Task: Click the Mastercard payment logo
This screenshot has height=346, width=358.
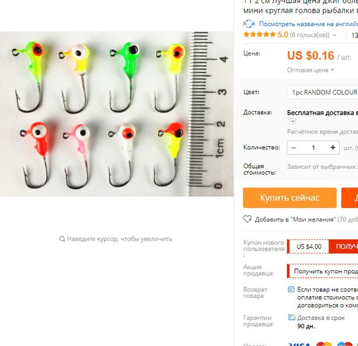Action: coord(324,344)
